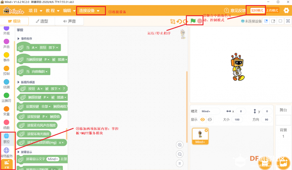Click the 读取麦克风声音强度 block
The image size is (292, 170).
(37, 125)
